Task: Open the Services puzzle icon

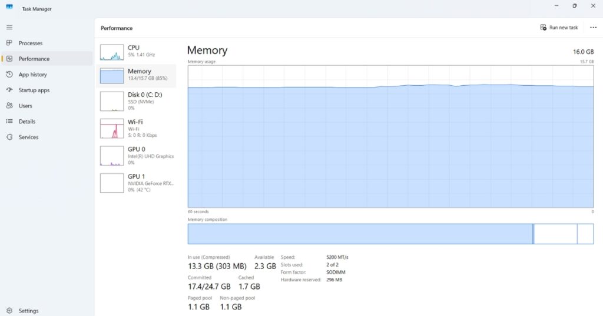Action: click(x=9, y=137)
